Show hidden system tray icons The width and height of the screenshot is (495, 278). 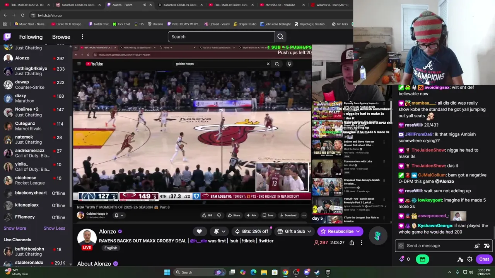tap(450, 272)
